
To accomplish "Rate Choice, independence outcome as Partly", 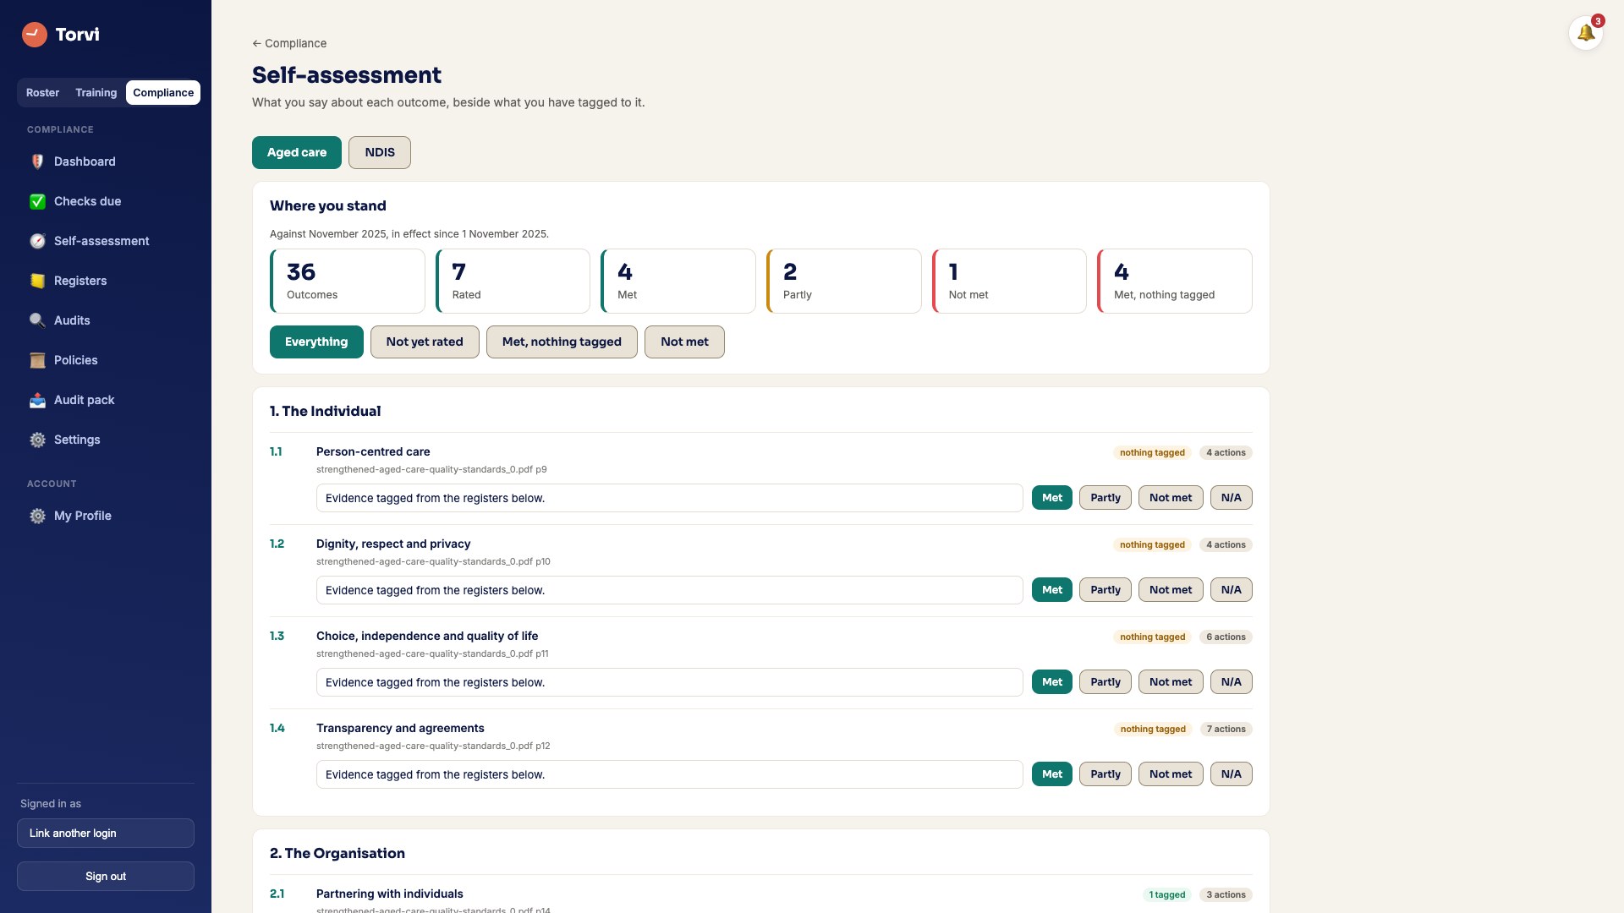I will (1106, 682).
